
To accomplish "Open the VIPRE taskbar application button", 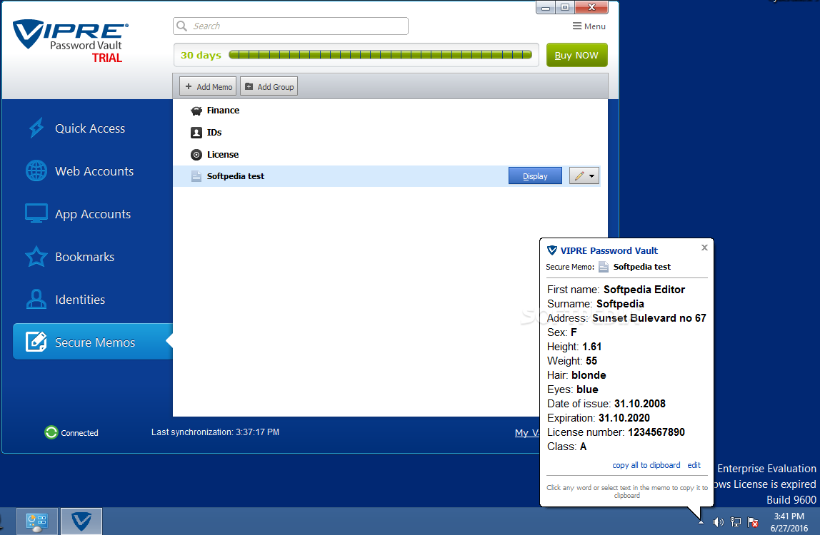I will coord(81,521).
